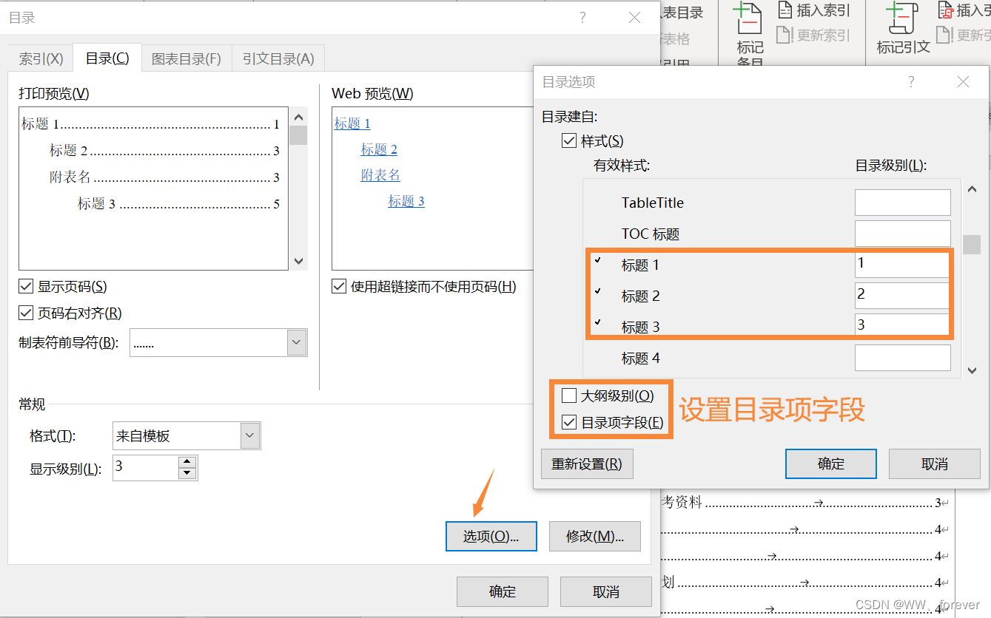
Task: Open the 制表符前导符(B) dropdown
Action: coord(297,343)
